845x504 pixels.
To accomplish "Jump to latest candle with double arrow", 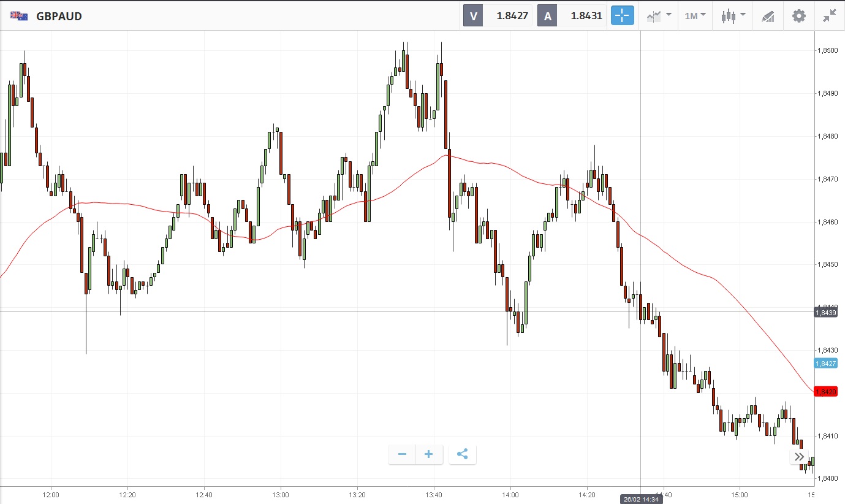I will (799, 457).
